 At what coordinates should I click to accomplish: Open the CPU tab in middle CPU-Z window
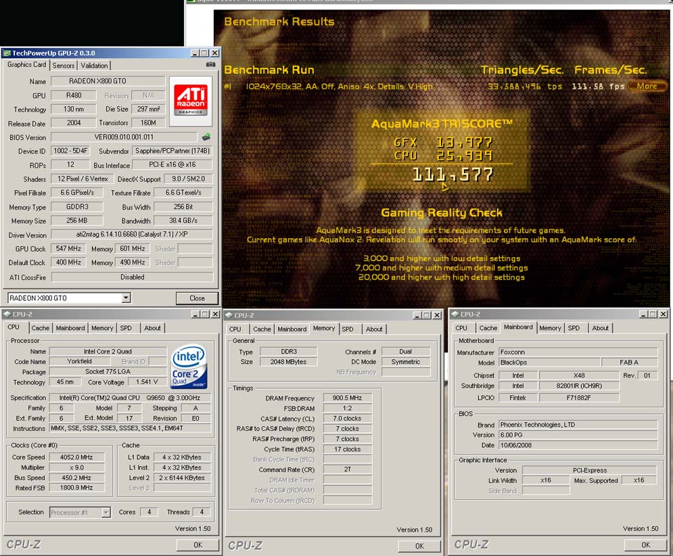(x=235, y=329)
